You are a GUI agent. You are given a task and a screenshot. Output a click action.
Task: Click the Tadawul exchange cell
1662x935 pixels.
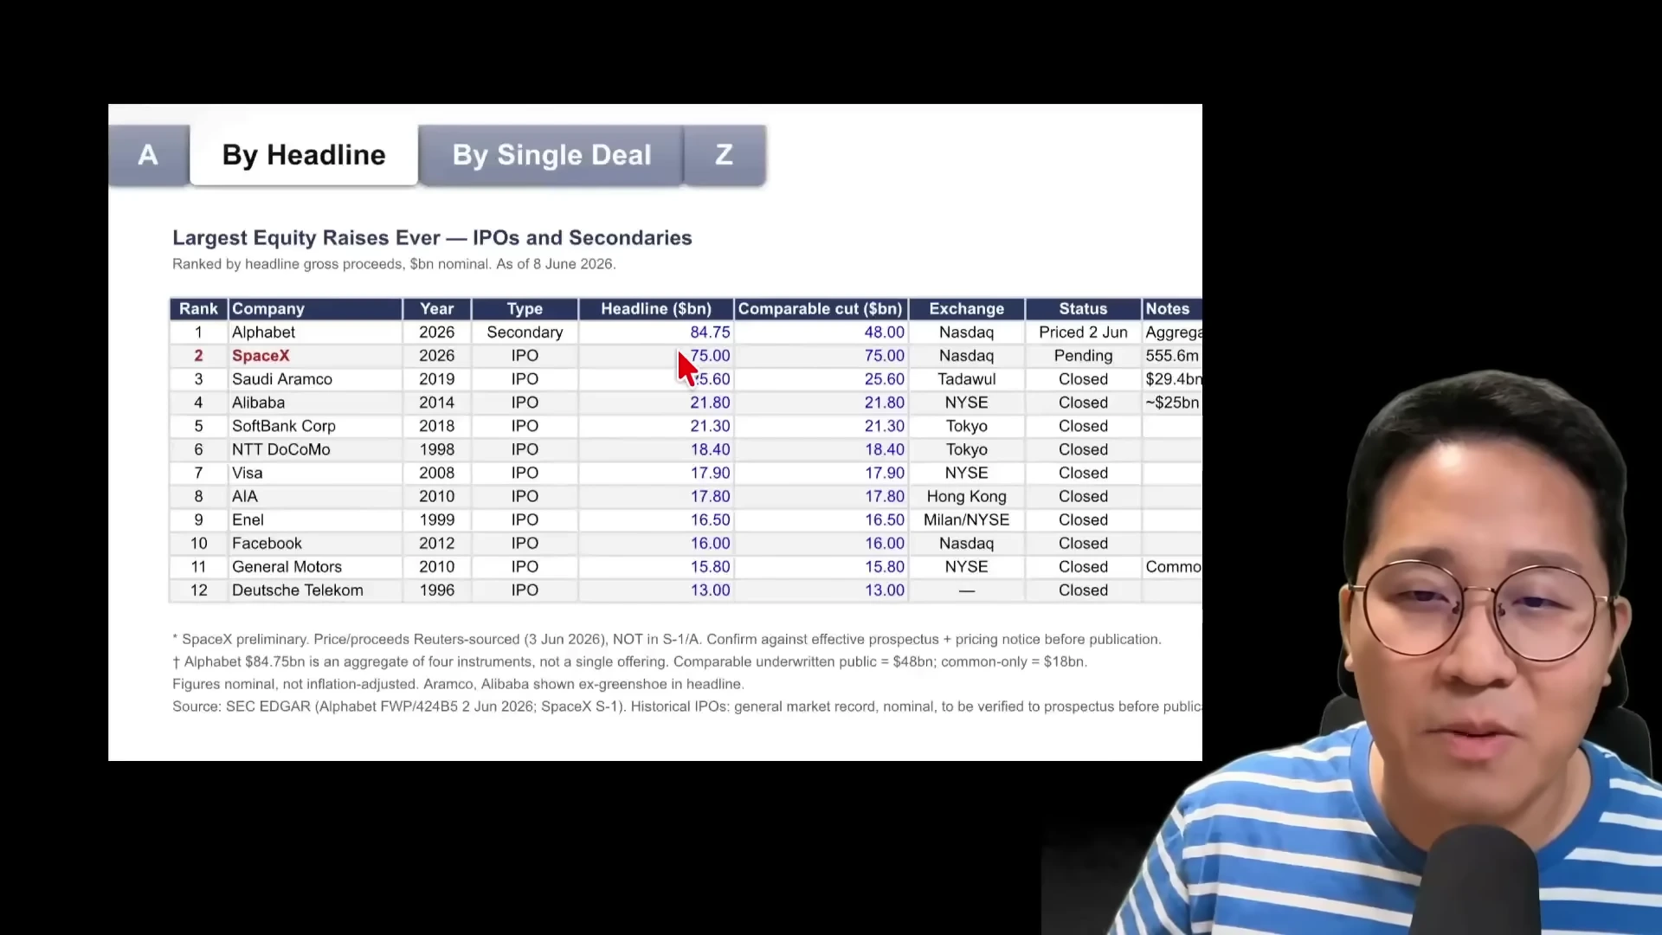point(967,379)
